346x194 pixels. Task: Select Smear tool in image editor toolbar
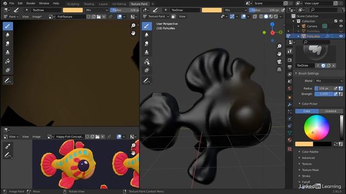point(8,44)
